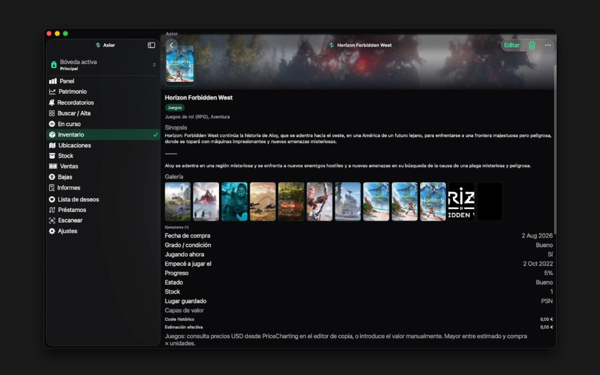Click the genre text Juegos de rol (RPG), Aventura

(197, 117)
